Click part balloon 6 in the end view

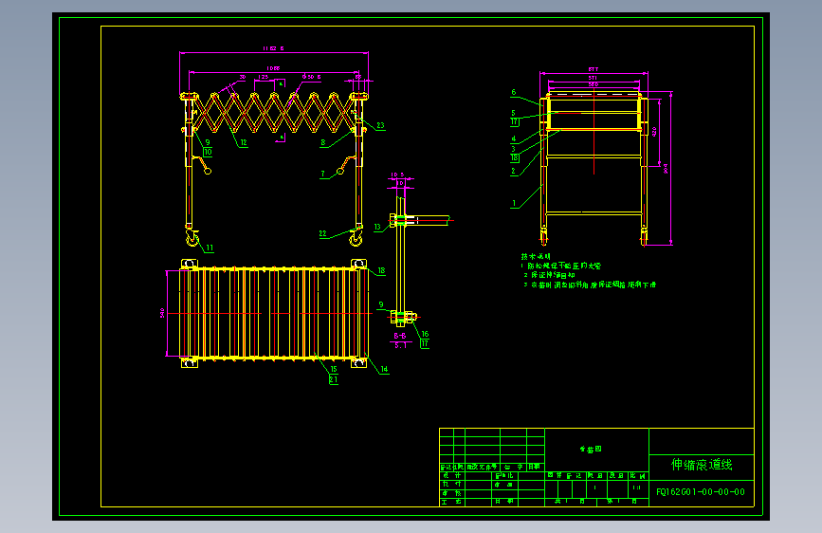(514, 92)
